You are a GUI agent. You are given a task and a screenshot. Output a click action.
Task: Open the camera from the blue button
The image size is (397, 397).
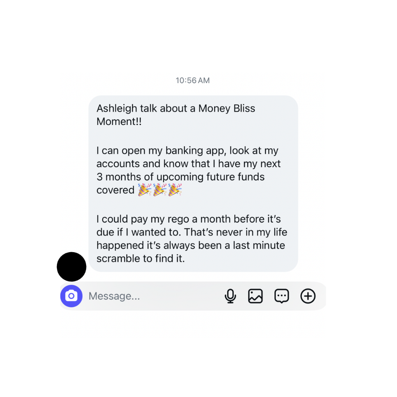(x=71, y=296)
